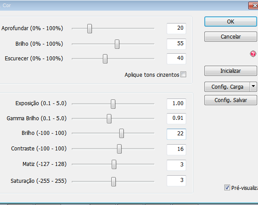Uncheck the Pré-visualizar checkbox
The height and width of the screenshot is (205, 258).
[227, 188]
